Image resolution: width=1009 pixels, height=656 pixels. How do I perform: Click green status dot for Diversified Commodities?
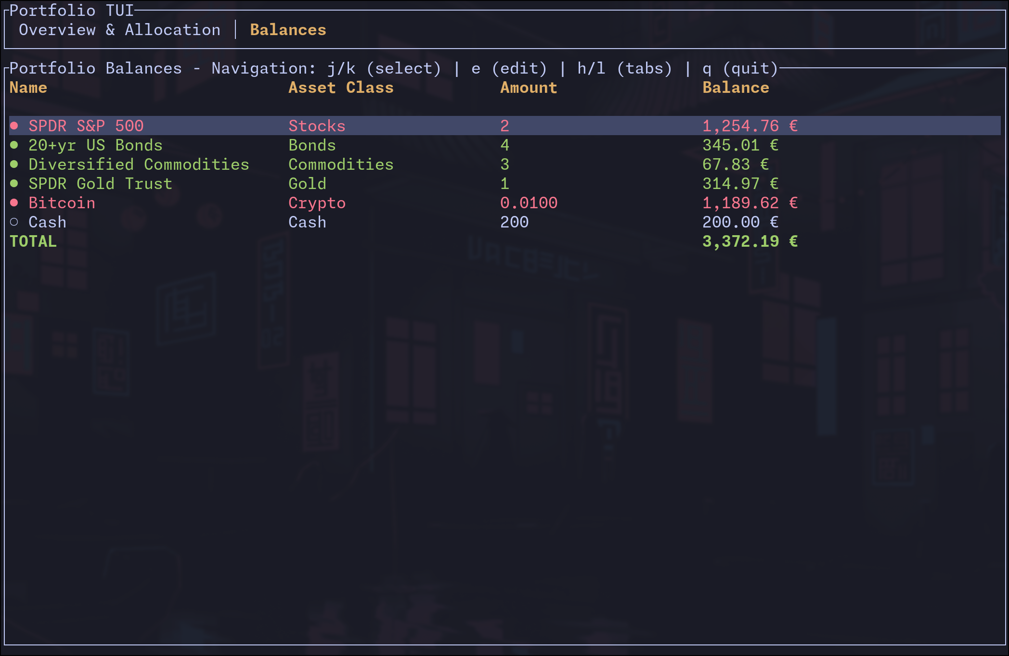(14, 164)
